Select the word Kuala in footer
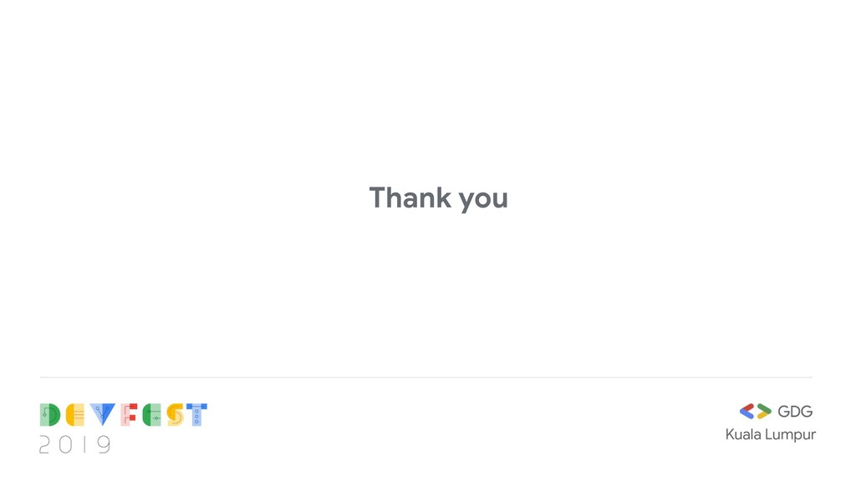The image size is (856, 482). click(x=743, y=434)
